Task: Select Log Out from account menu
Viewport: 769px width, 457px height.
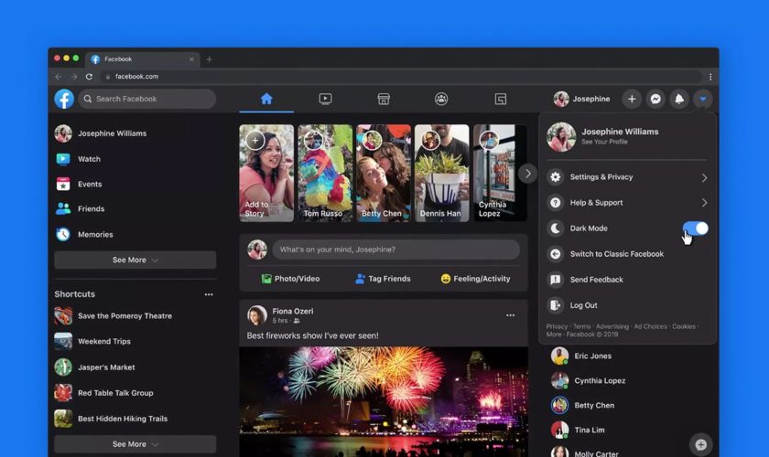Action: pos(583,305)
